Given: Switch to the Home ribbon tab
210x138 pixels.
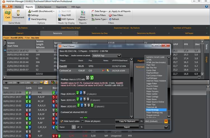Looking at the screenshot, I should coord(18,7).
